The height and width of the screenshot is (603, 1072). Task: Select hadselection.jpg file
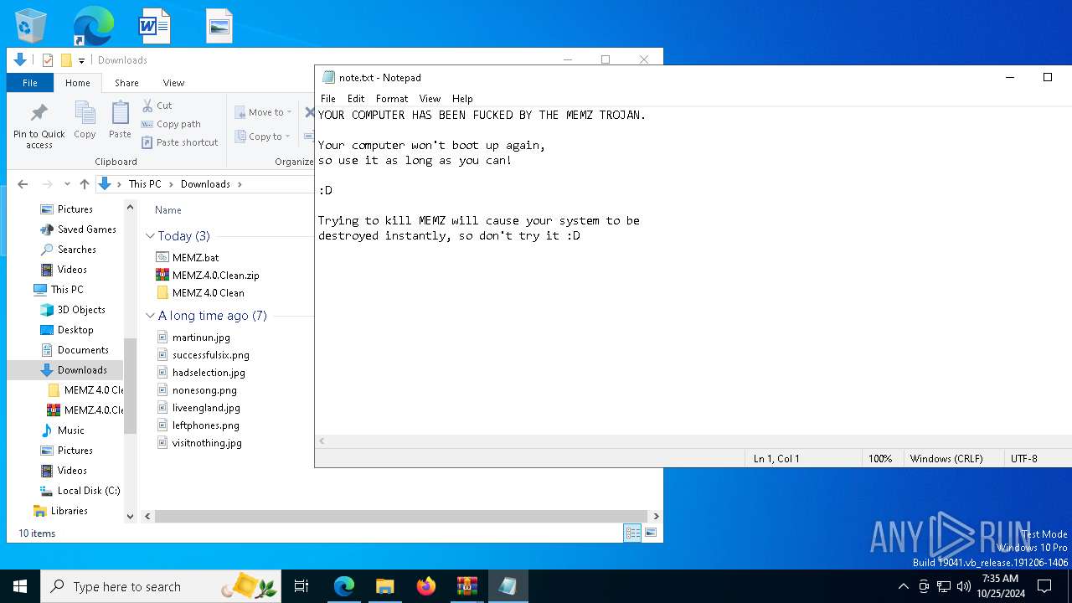click(209, 373)
